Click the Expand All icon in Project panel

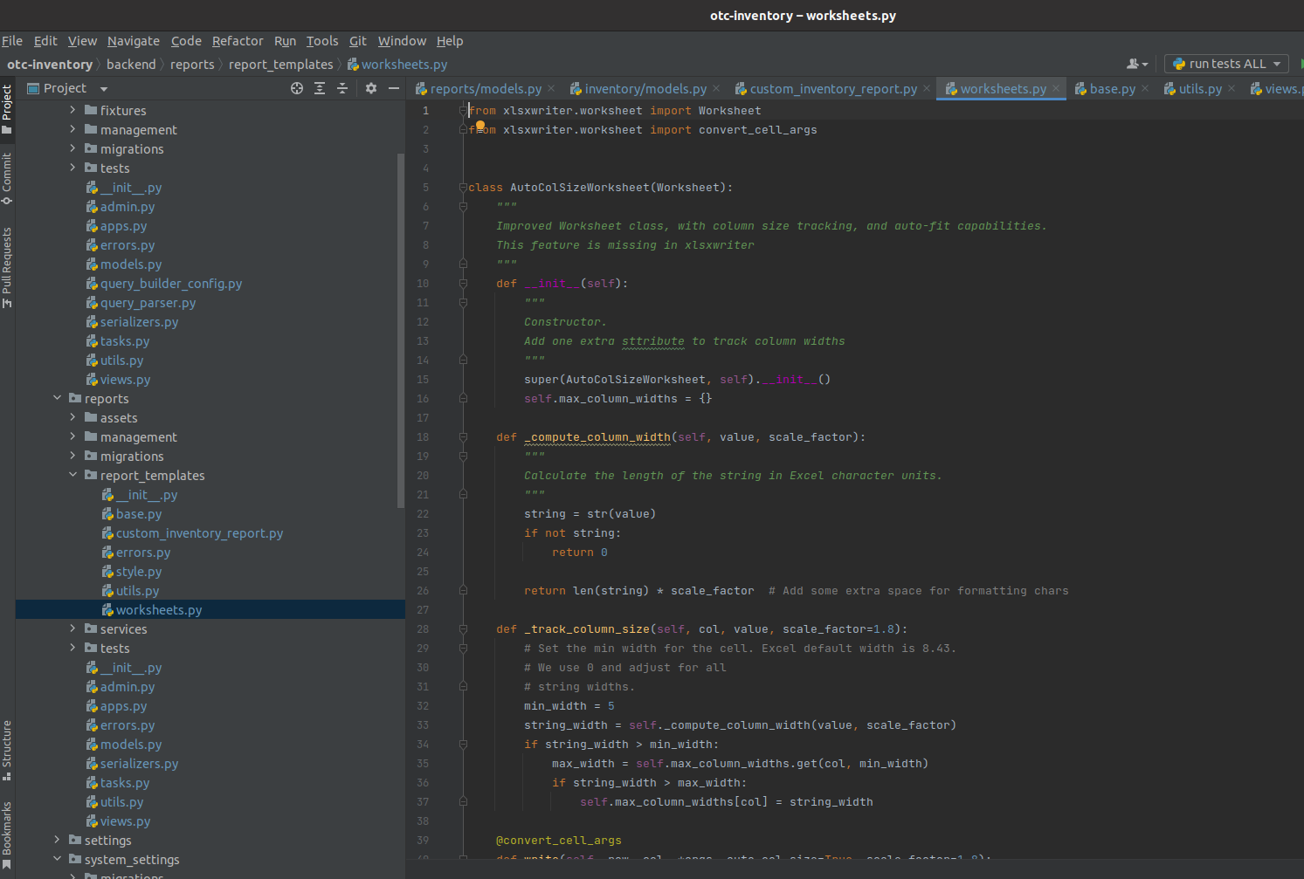click(320, 88)
